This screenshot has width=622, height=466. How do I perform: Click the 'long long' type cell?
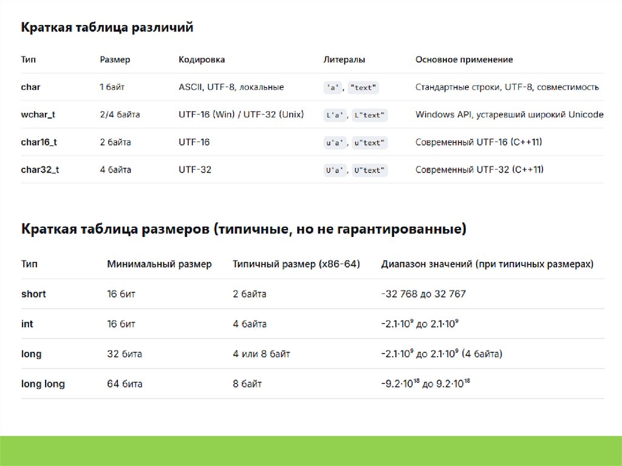43,384
